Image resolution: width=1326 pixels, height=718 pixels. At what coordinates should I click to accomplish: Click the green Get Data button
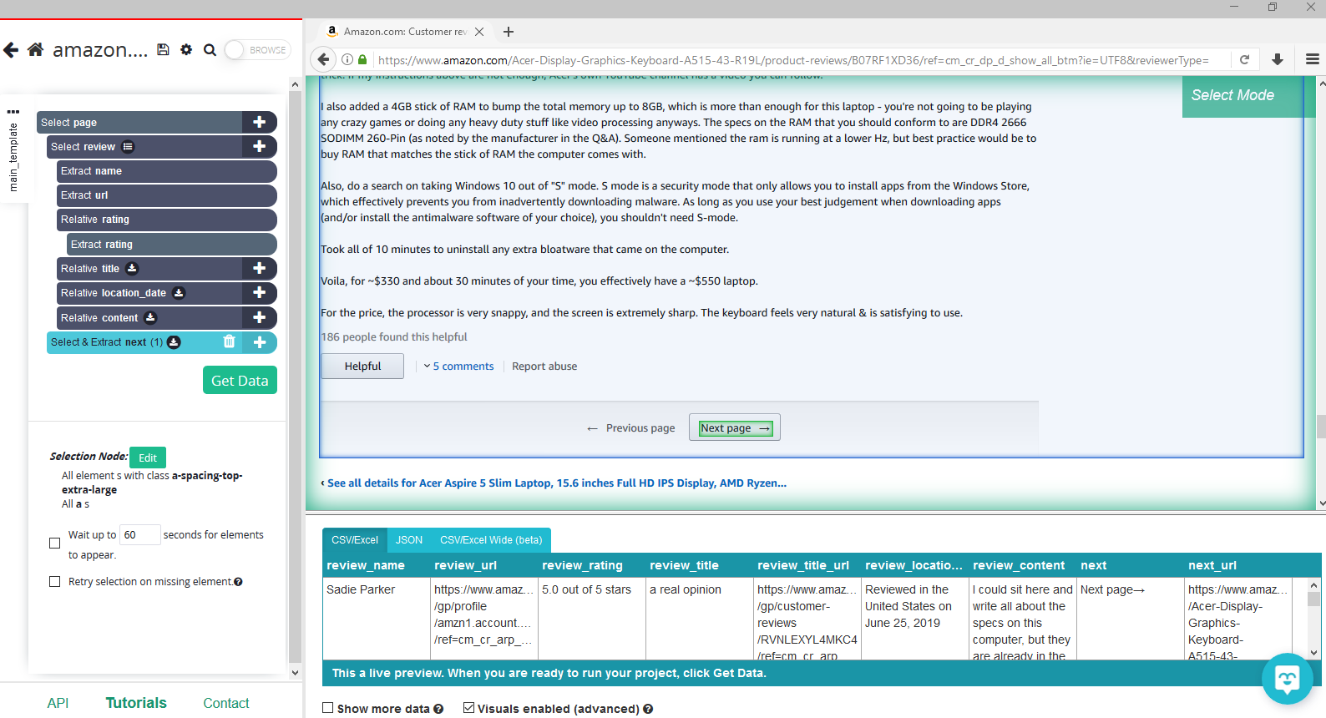(x=240, y=381)
